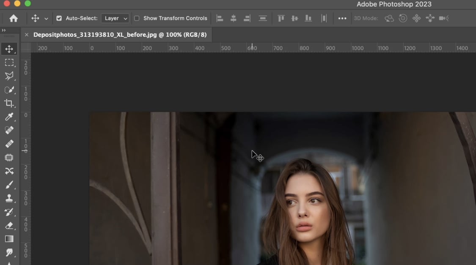
Task: Select the Brush tool
Action: coord(9,185)
